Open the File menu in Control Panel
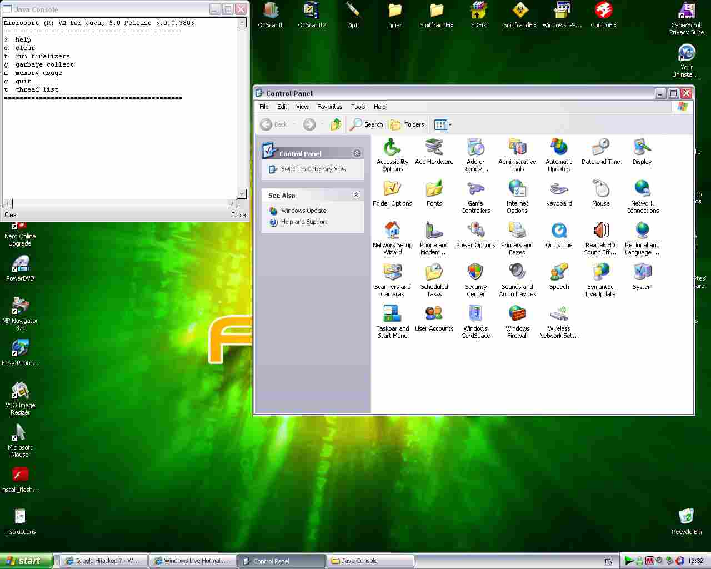The width and height of the screenshot is (711, 569). tap(264, 107)
